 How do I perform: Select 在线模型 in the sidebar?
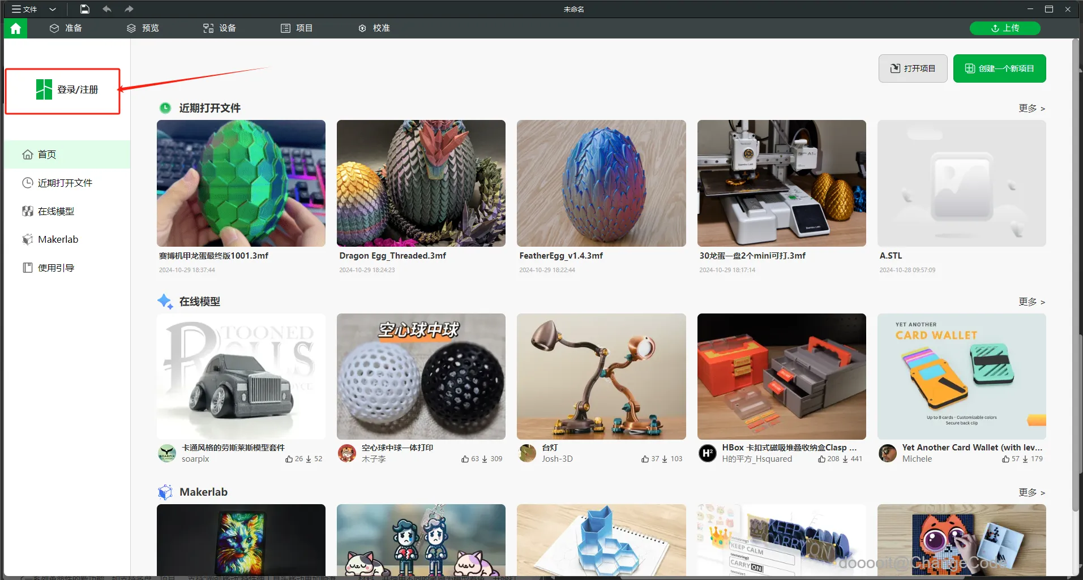coord(67,211)
